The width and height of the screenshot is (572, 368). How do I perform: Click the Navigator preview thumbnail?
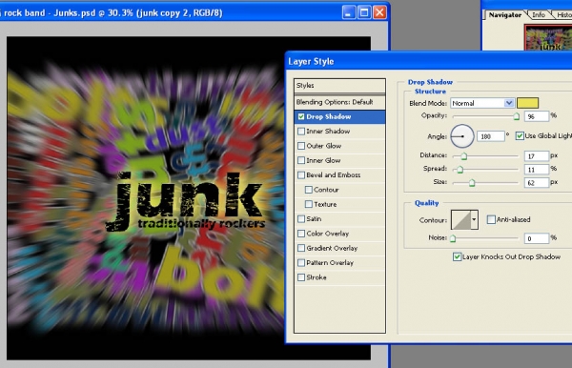[x=548, y=37]
